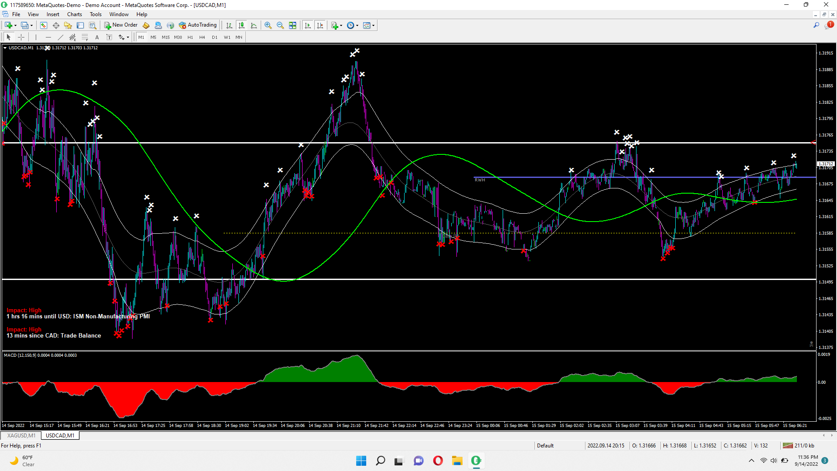Open Opera browser from the taskbar
The height and width of the screenshot is (471, 837).
[438, 461]
